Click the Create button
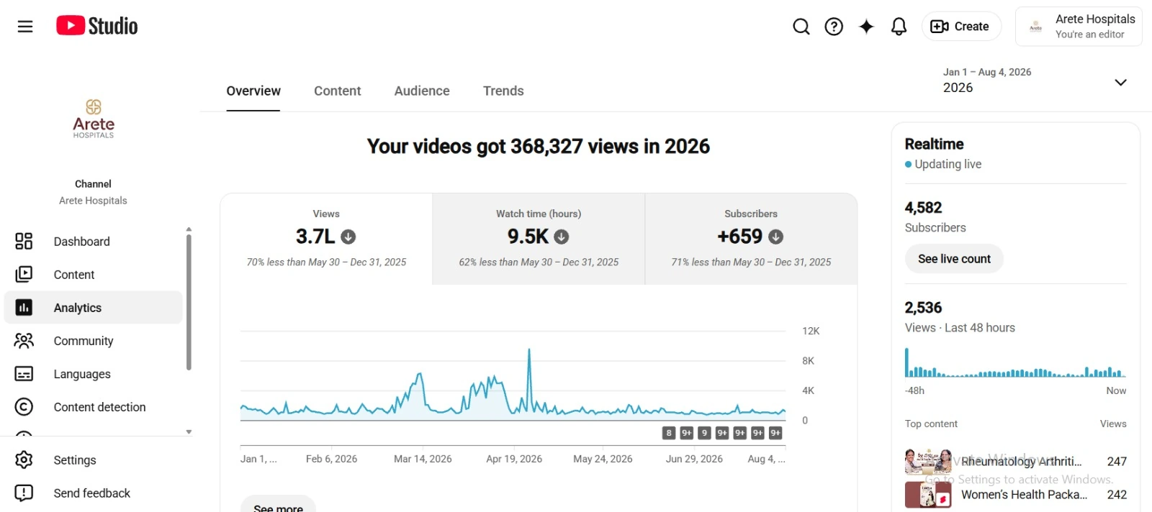This screenshot has width=1152, height=512. point(961,27)
